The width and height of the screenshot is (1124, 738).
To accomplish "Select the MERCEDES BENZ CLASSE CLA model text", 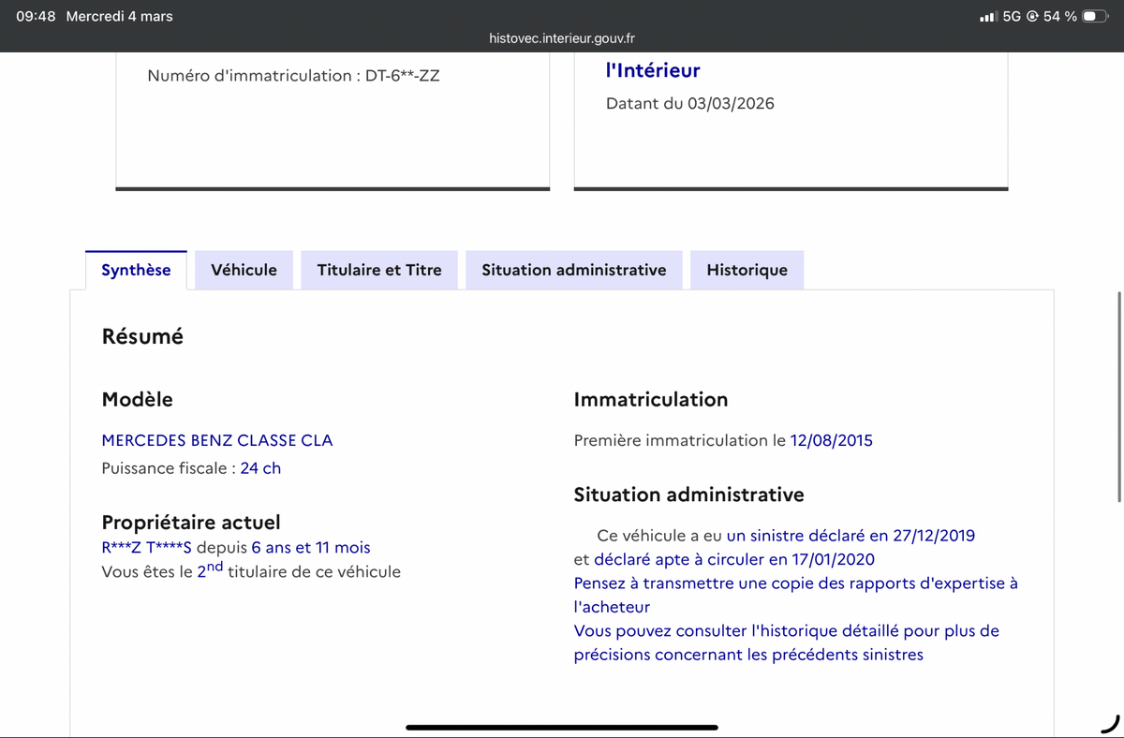I will pyautogui.click(x=216, y=440).
